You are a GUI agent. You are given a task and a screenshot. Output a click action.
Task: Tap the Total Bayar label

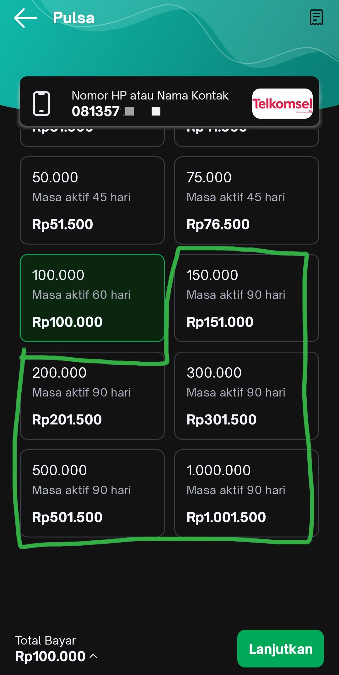(46, 640)
